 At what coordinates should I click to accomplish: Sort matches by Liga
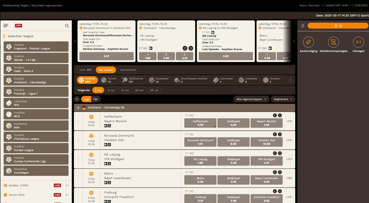click(86, 99)
